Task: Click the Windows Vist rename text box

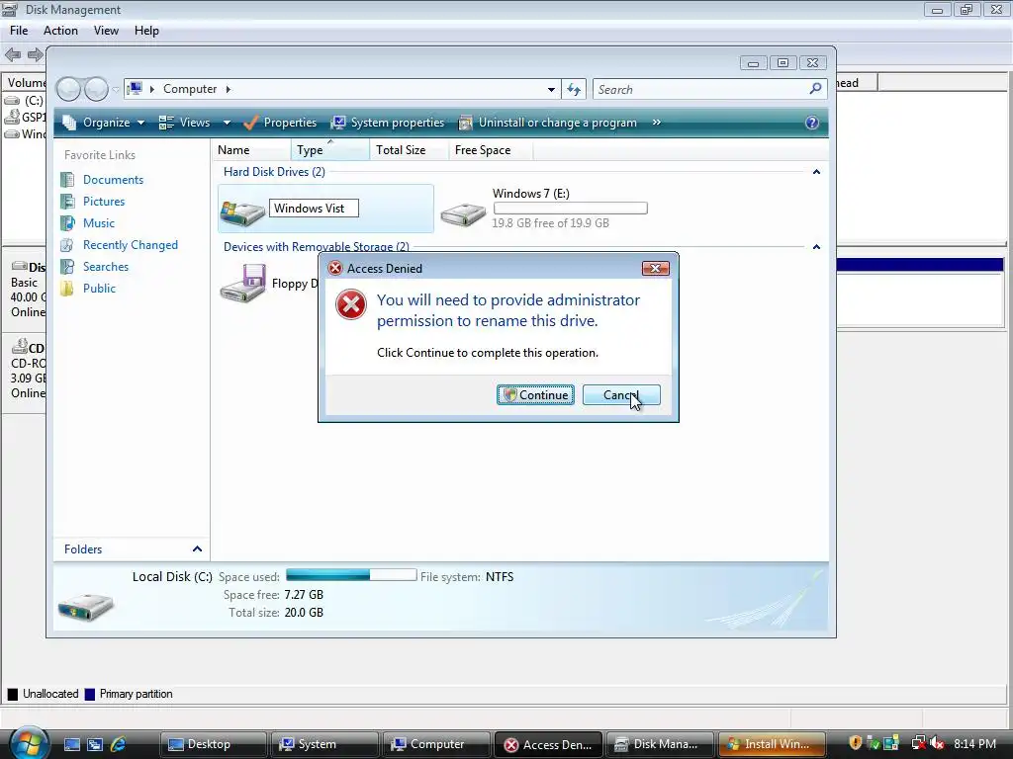Action: (314, 209)
